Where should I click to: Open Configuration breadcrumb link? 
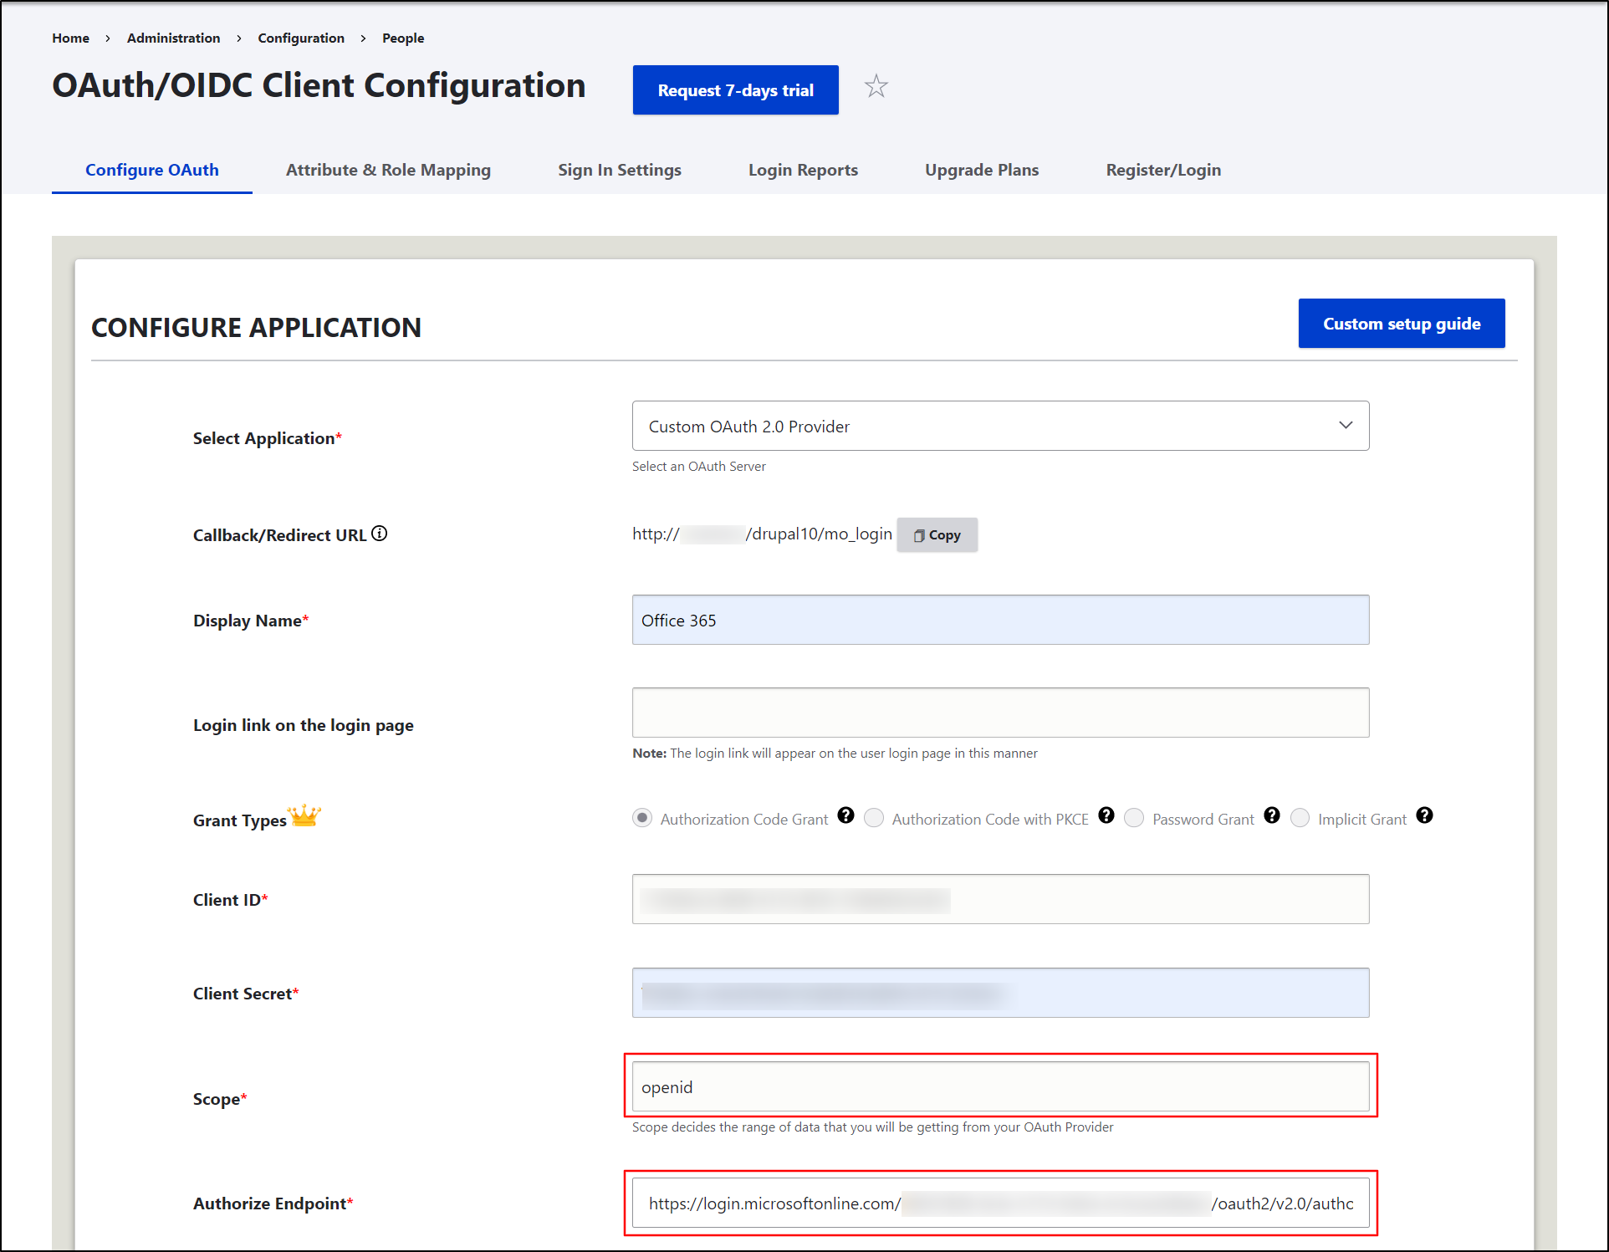(x=301, y=38)
